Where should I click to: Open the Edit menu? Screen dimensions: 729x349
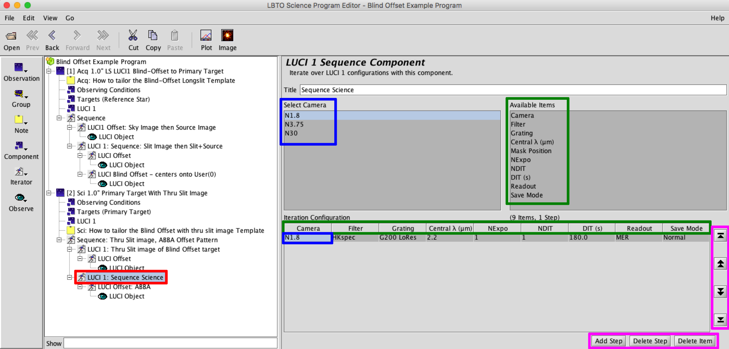point(28,18)
